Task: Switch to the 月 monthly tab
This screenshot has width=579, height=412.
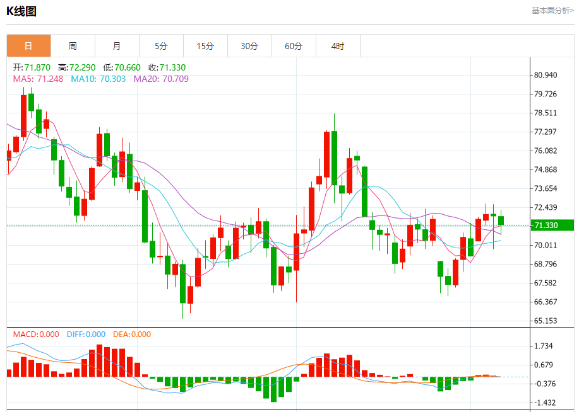Action: (x=117, y=46)
